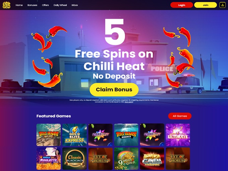Open the Inbox menu item
Image resolution: width=228 pixels, height=171 pixels.
pos(75,5)
